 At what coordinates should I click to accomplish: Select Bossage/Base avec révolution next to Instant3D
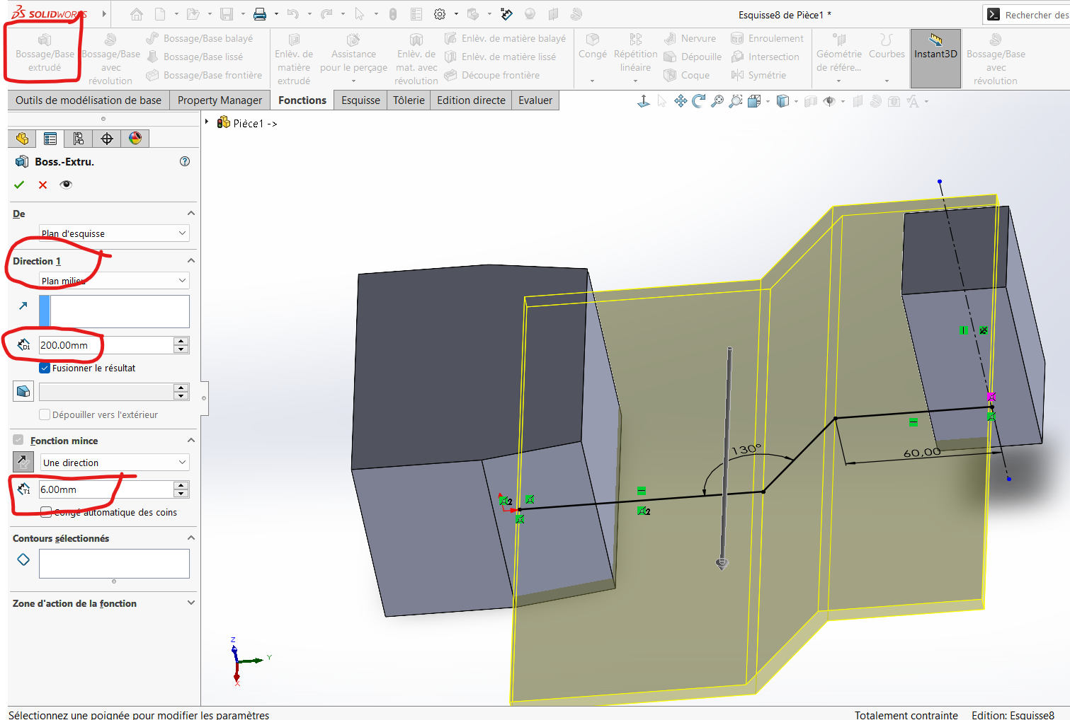[996, 59]
